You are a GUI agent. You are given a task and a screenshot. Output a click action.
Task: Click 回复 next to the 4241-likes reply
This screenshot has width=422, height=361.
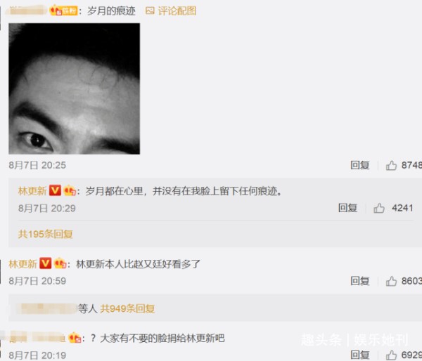pyautogui.click(x=347, y=208)
